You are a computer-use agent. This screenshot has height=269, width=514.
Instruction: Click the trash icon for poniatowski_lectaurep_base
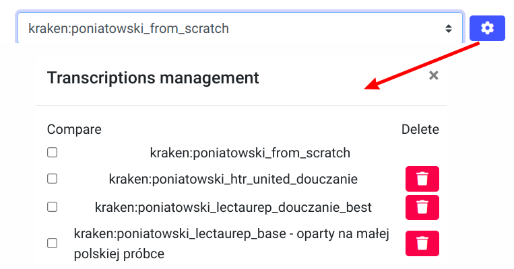pyautogui.click(x=422, y=243)
